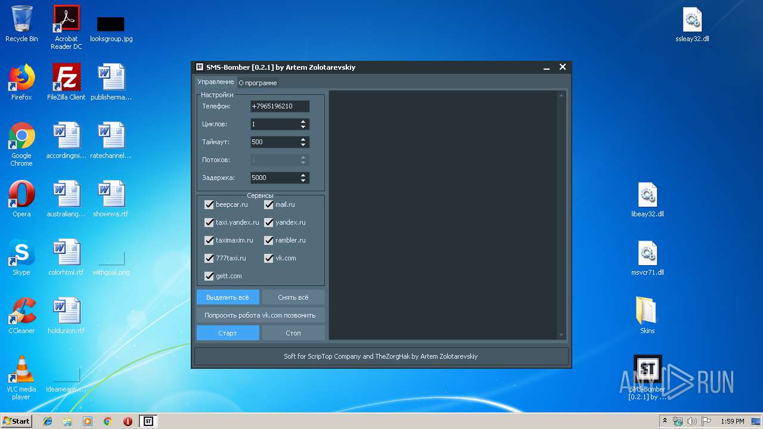Image resolution: width=763 pixels, height=429 pixels.
Task: Decrease the Циклов value with down arrow
Action: coord(303,127)
